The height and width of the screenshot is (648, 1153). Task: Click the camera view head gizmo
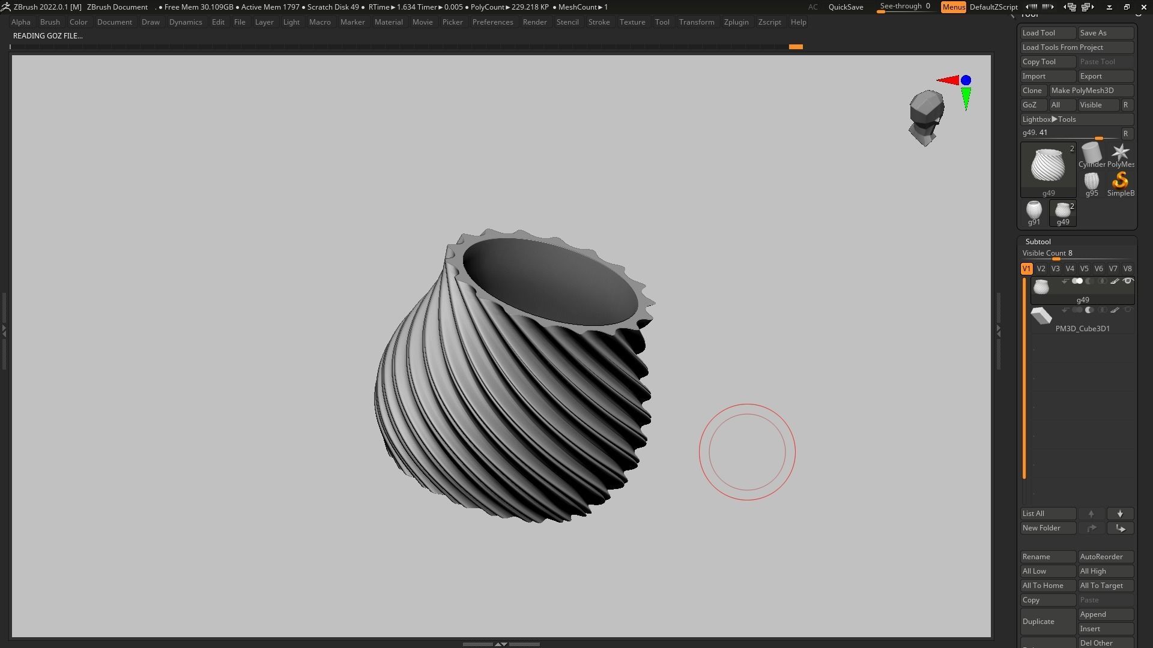927,118
